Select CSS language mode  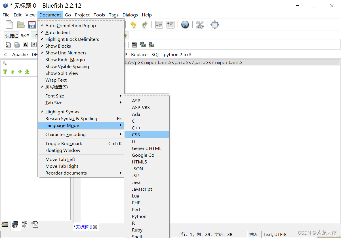point(147,135)
